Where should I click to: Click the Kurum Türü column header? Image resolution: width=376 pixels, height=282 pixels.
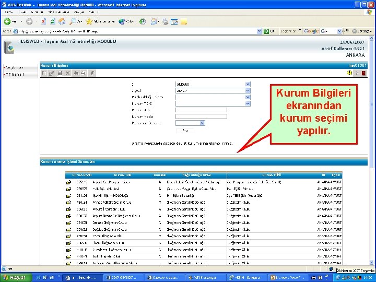(272, 175)
